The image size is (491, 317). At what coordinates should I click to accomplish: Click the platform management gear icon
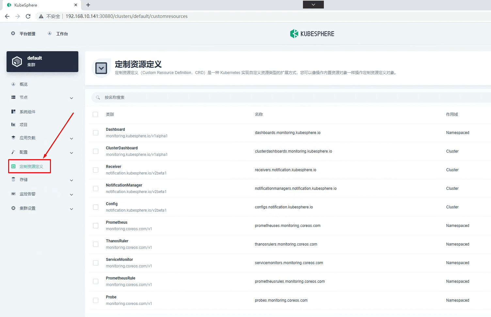coord(13,33)
